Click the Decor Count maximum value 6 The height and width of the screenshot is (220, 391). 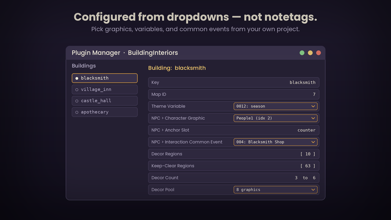pos(314,178)
